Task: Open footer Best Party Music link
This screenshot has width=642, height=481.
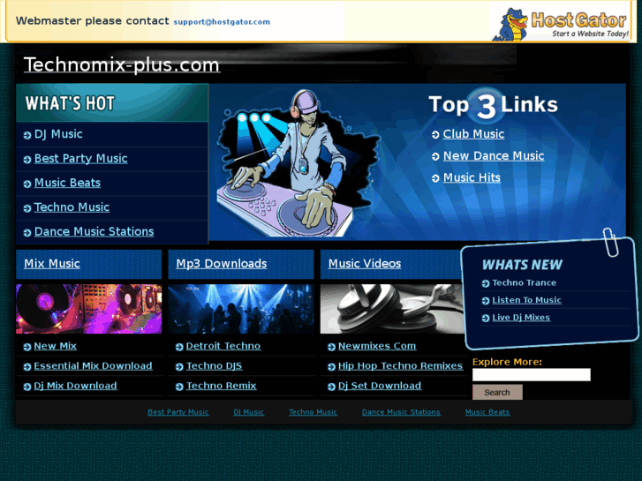Action: point(178,412)
